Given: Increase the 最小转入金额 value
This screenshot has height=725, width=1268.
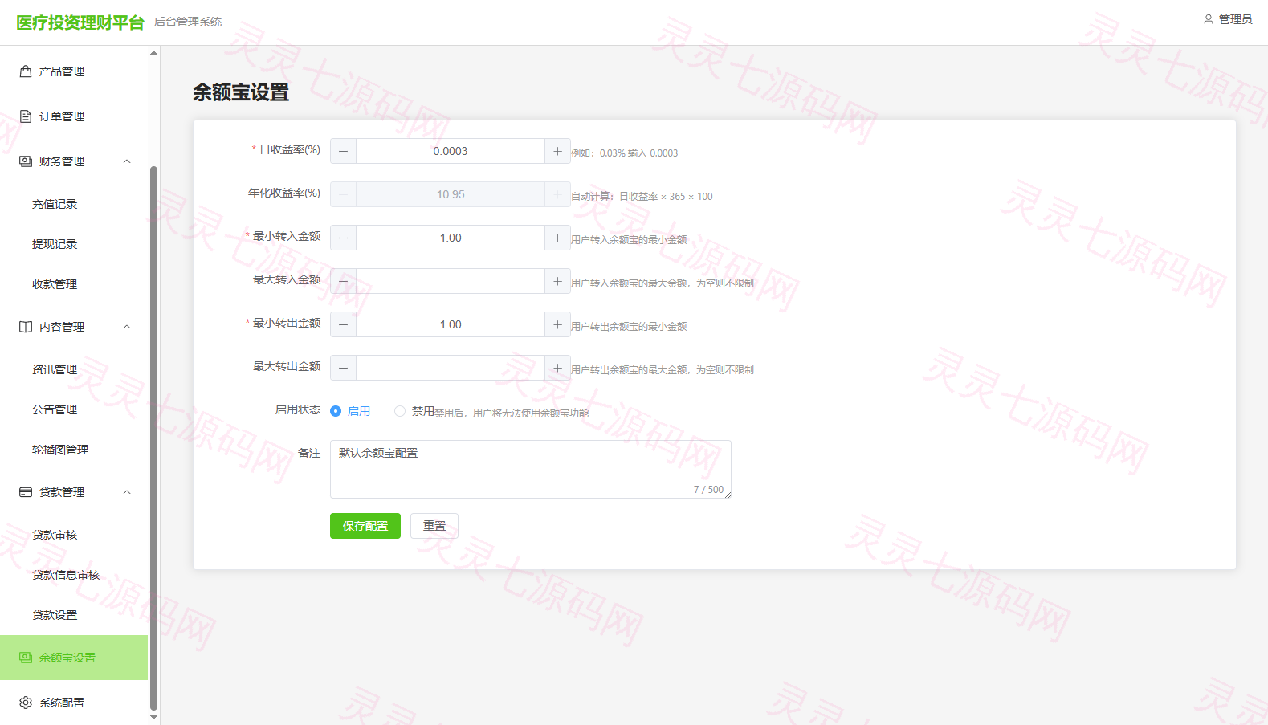Looking at the screenshot, I should click(x=557, y=238).
